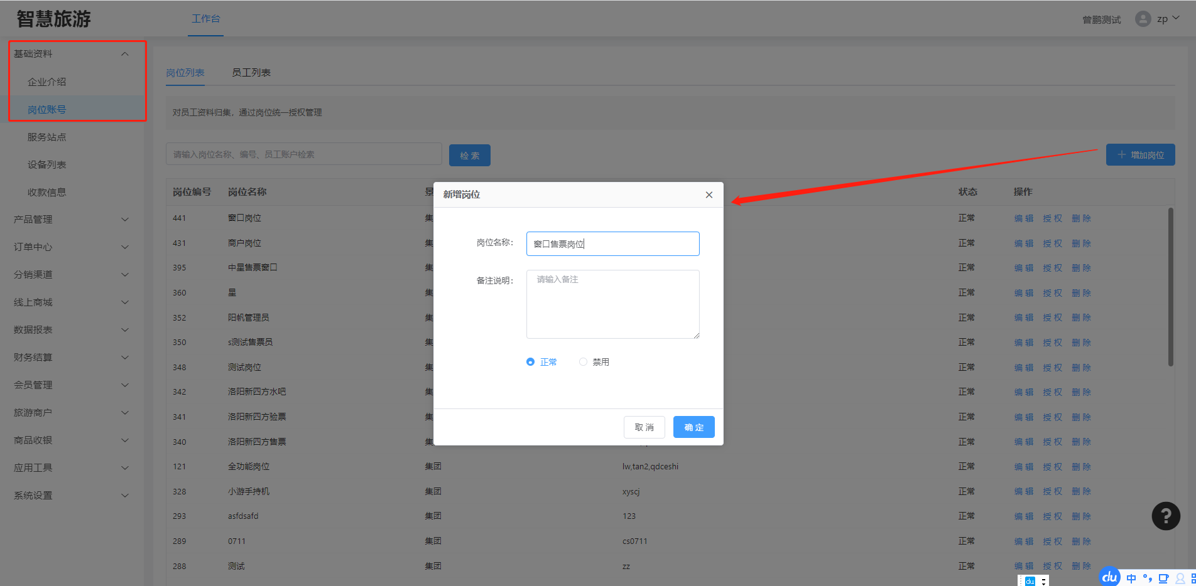
Task: Select the 正常 radio option
Action: (x=531, y=362)
